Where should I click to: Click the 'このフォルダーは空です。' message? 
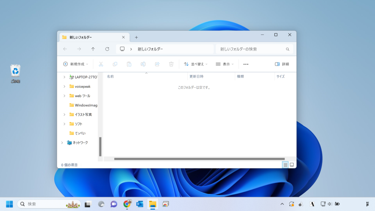pos(194,88)
